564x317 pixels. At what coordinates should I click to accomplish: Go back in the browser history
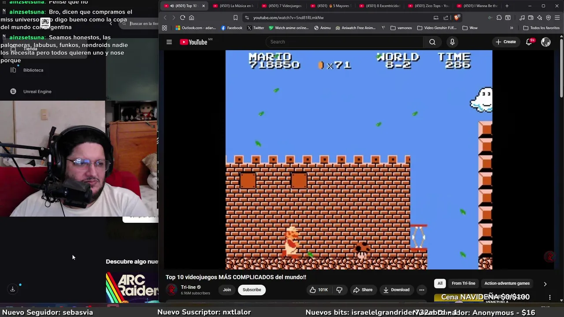click(165, 18)
